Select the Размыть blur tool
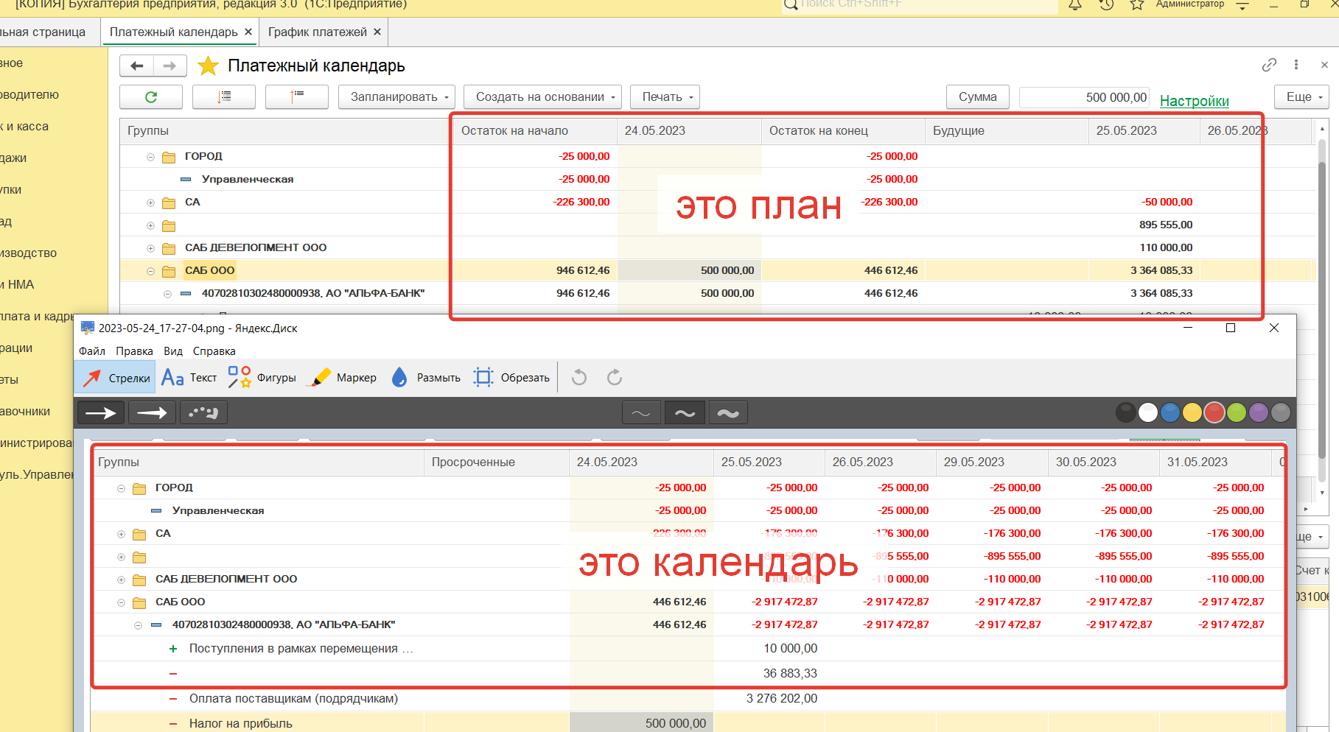1339x732 pixels. point(425,378)
